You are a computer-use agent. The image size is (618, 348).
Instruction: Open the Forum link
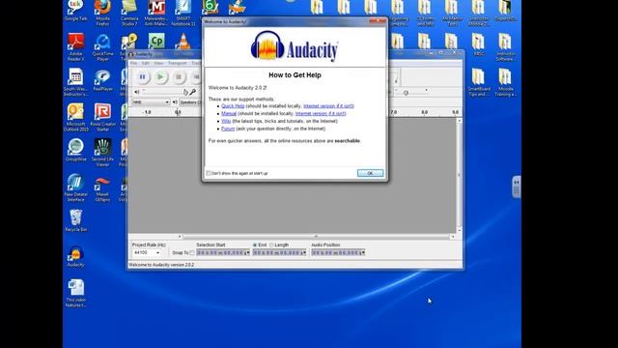pos(228,129)
